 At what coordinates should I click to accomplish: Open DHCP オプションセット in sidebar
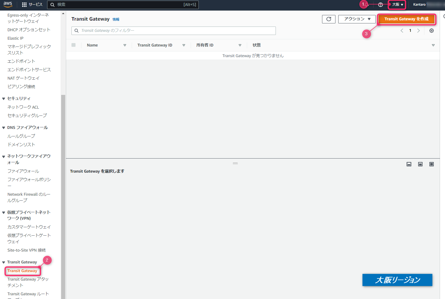29,30
